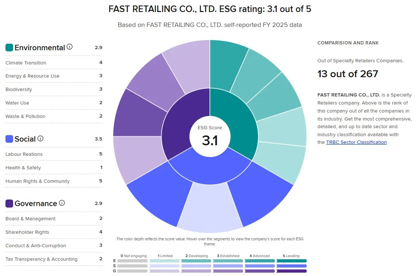The height and width of the screenshot is (276, 418).
Task: Click the E row swatch under 4 Advanced
Action: pos(260,261)
